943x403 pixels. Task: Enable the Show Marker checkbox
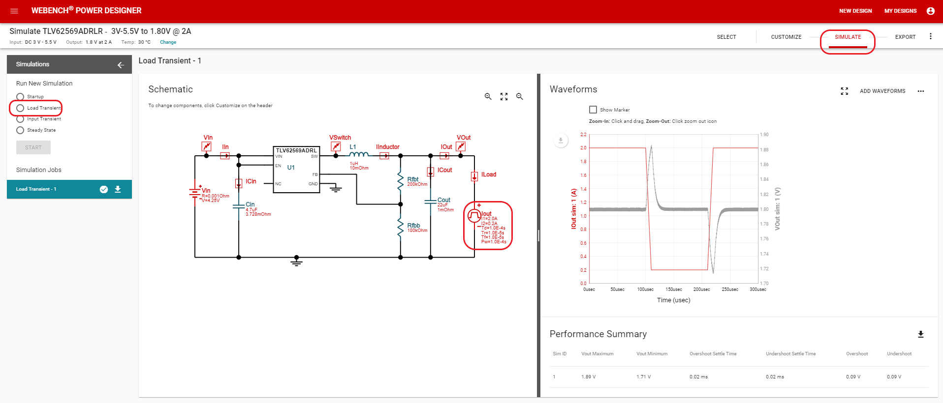tap(593, 110)
